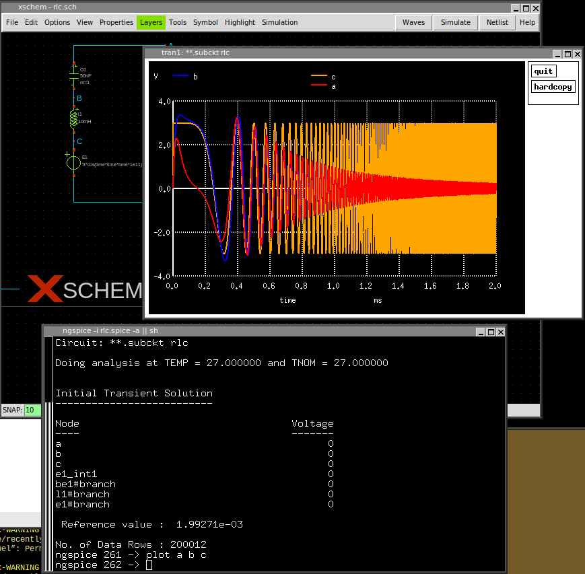585x574 pixels.
Task: Select the C0 capacitor symbol
Action: click(x=75, y=75)
